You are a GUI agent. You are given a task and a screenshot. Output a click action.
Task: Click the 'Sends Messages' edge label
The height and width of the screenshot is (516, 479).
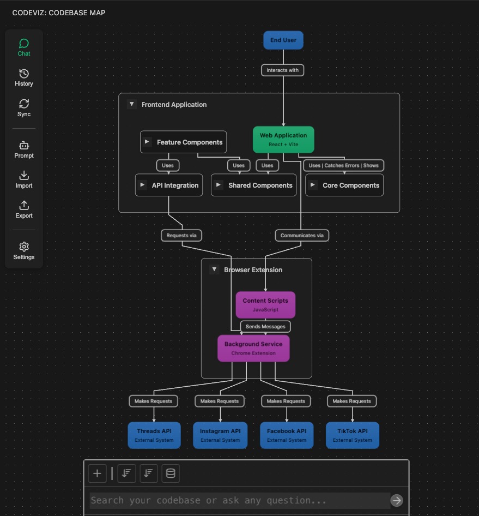click(265, 326)
